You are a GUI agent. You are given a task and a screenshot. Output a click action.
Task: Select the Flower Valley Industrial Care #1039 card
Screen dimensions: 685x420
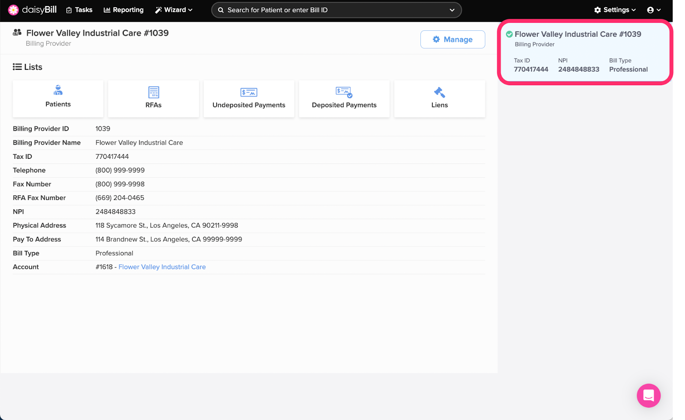(584, 52)
